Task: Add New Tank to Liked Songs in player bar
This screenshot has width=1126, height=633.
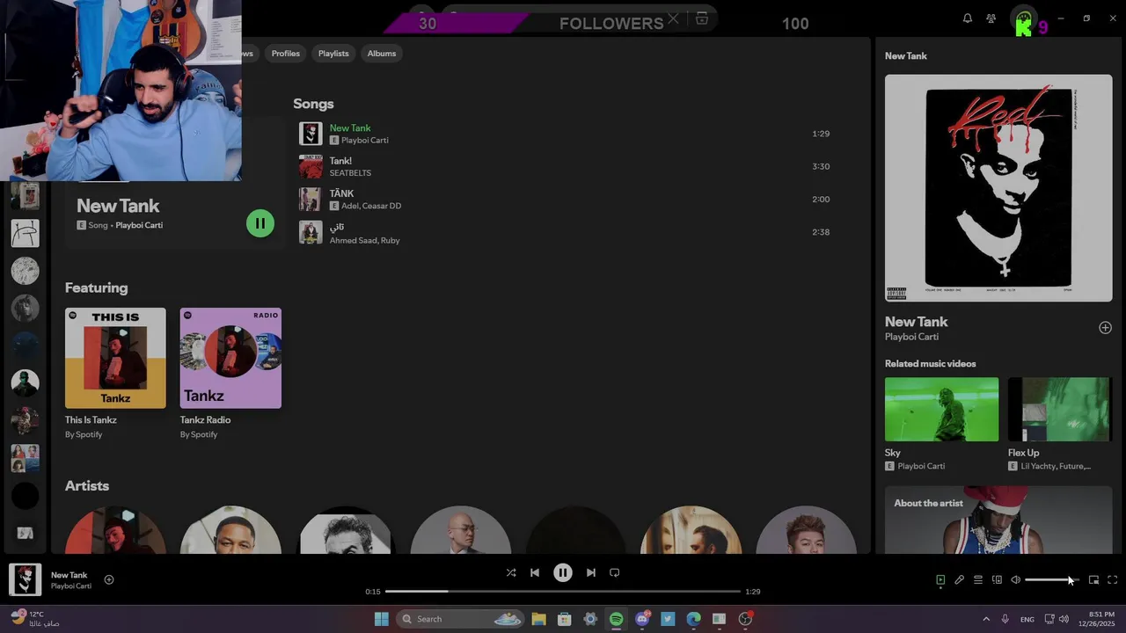Action: pyautogui.click(x=109, y=579)
